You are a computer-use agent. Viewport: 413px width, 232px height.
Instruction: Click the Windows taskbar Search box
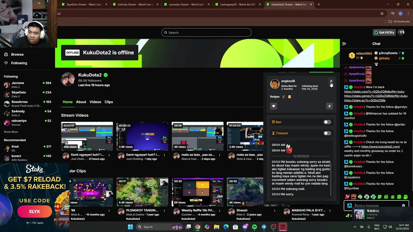click(159, 227)
